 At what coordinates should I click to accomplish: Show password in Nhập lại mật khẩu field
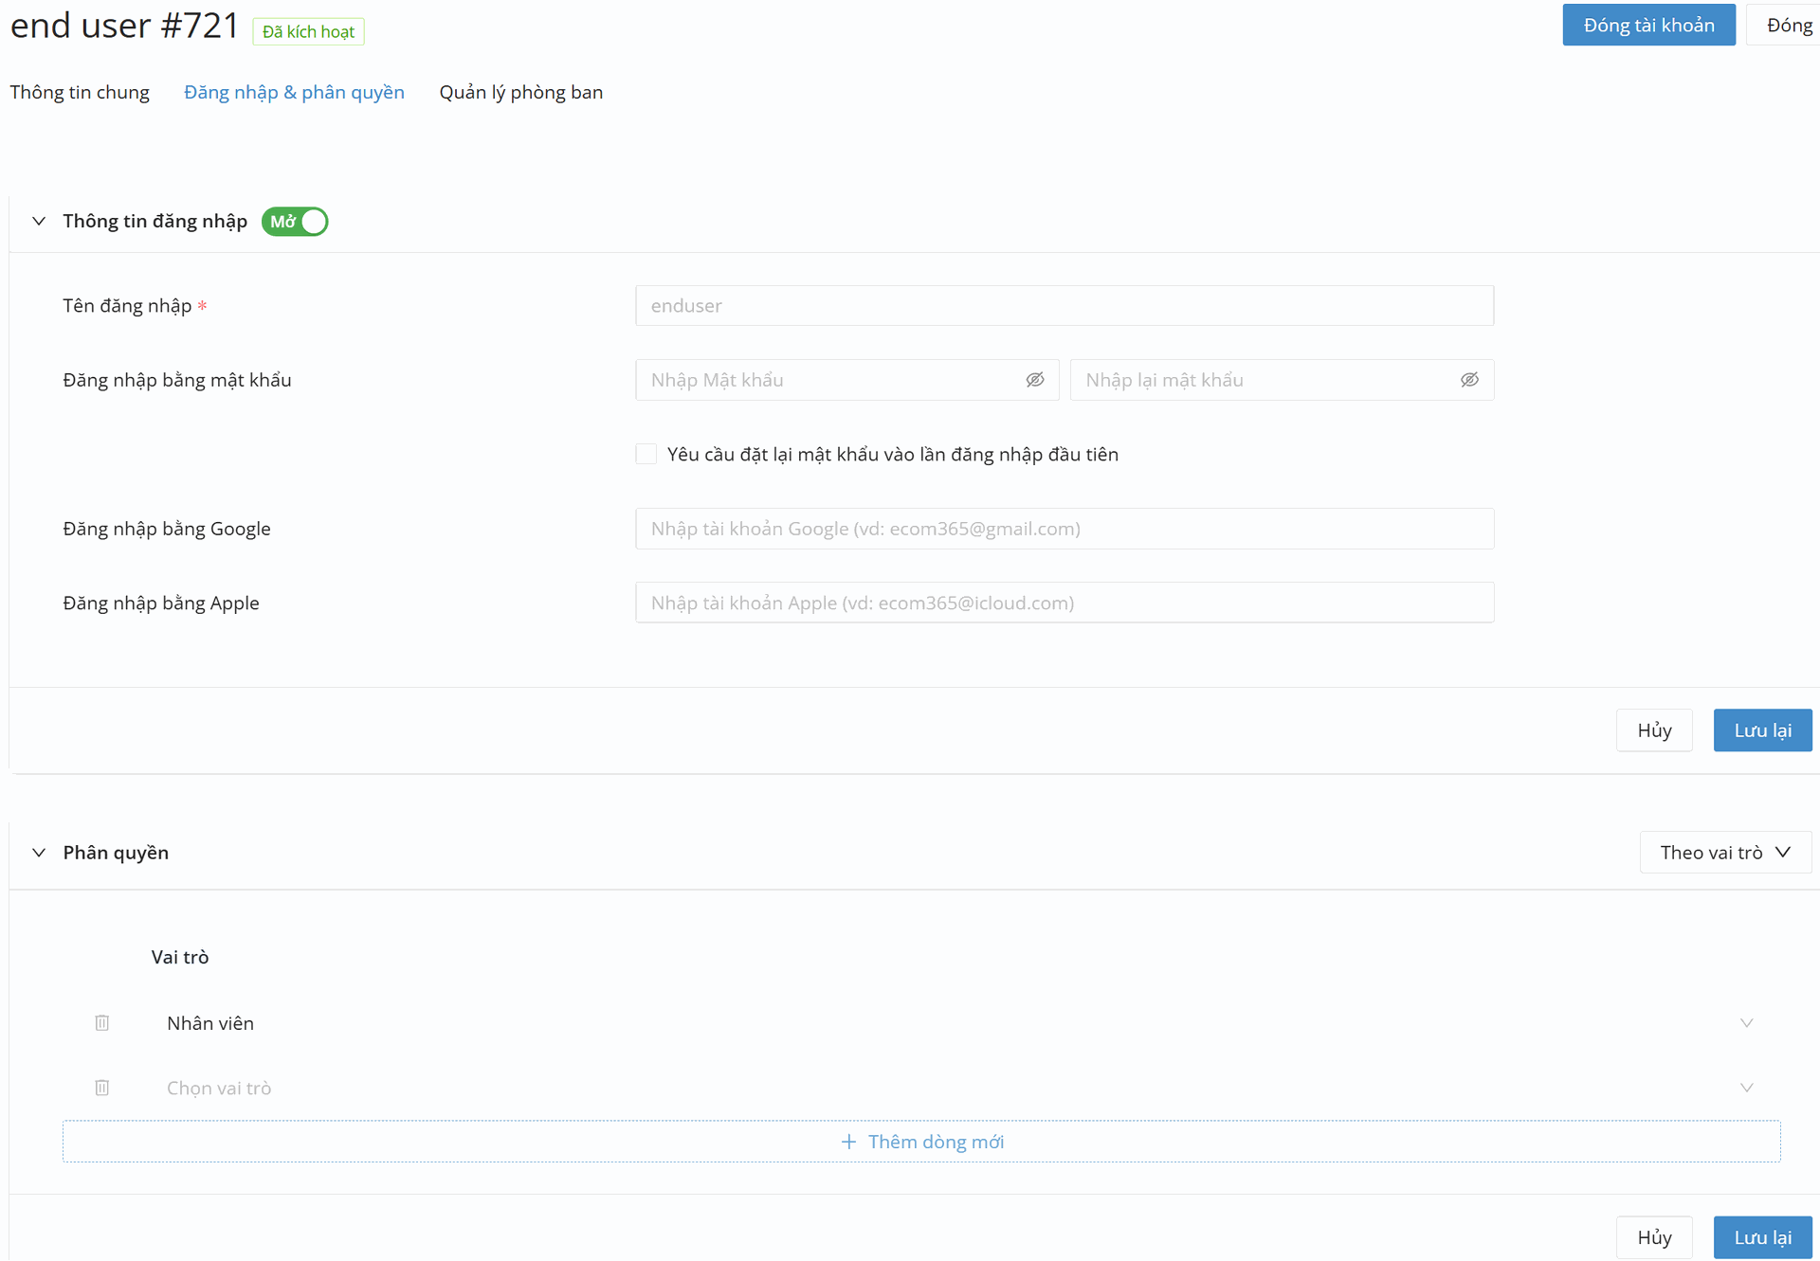(1468, 380)
